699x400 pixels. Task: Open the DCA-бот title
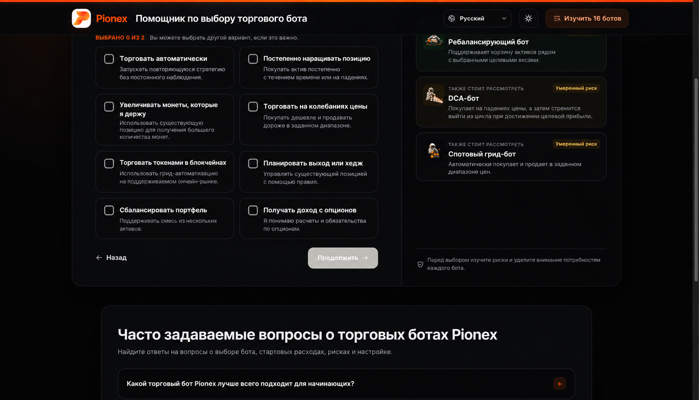tap(463, 98)
